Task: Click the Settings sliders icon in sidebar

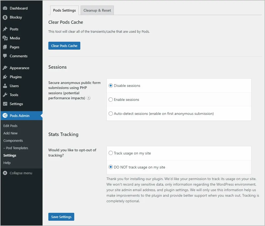Action: 5,104
